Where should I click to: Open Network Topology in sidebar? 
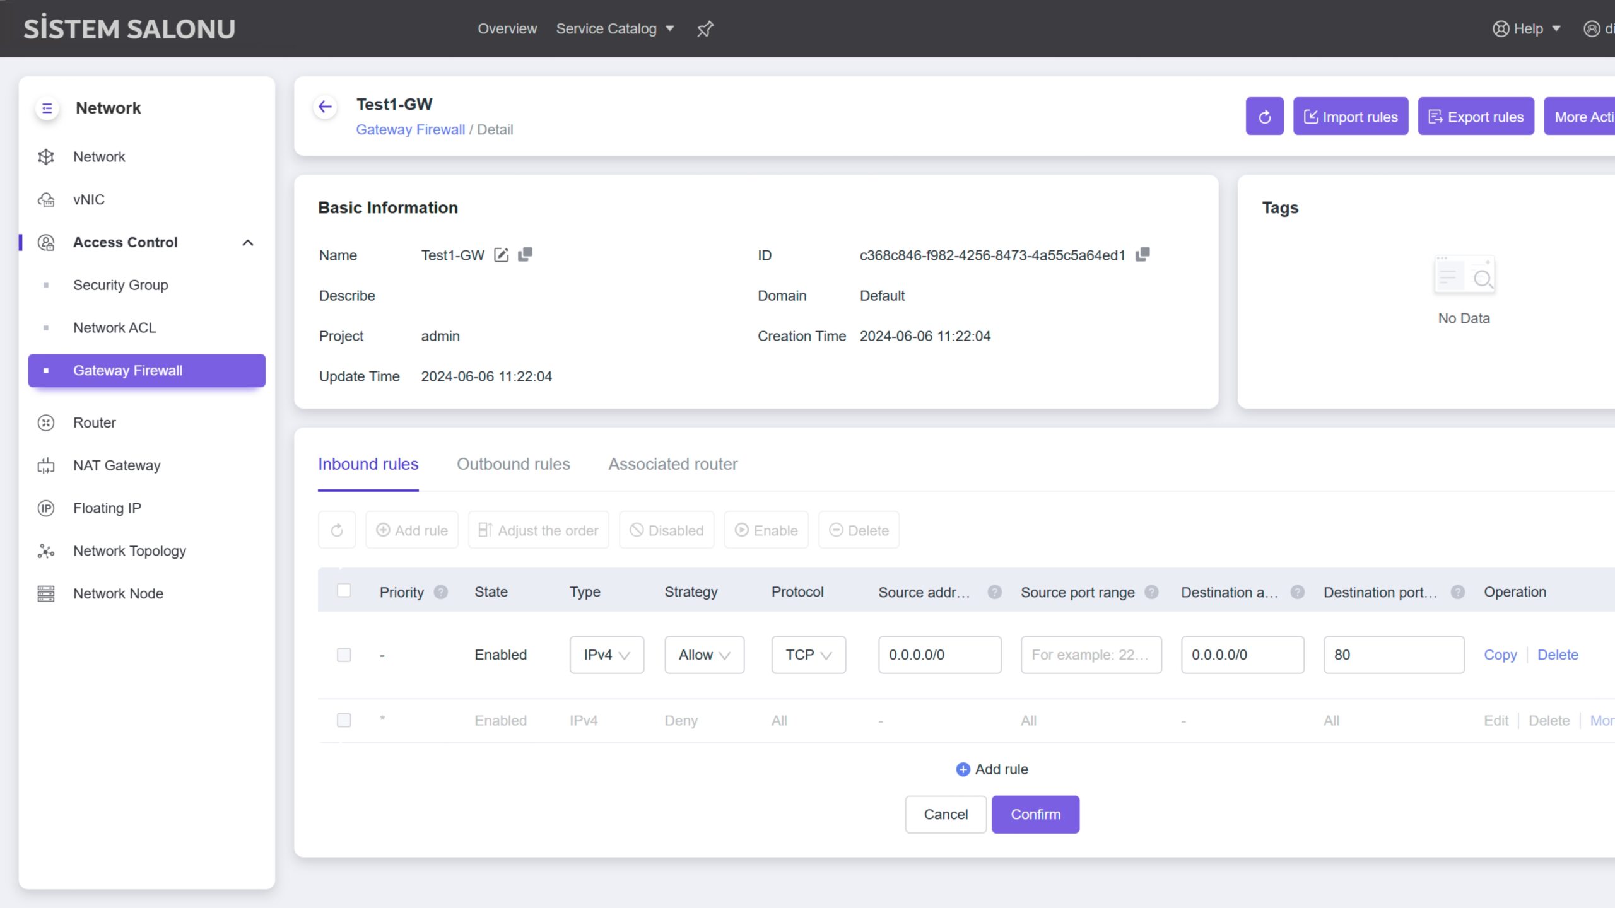129,550
